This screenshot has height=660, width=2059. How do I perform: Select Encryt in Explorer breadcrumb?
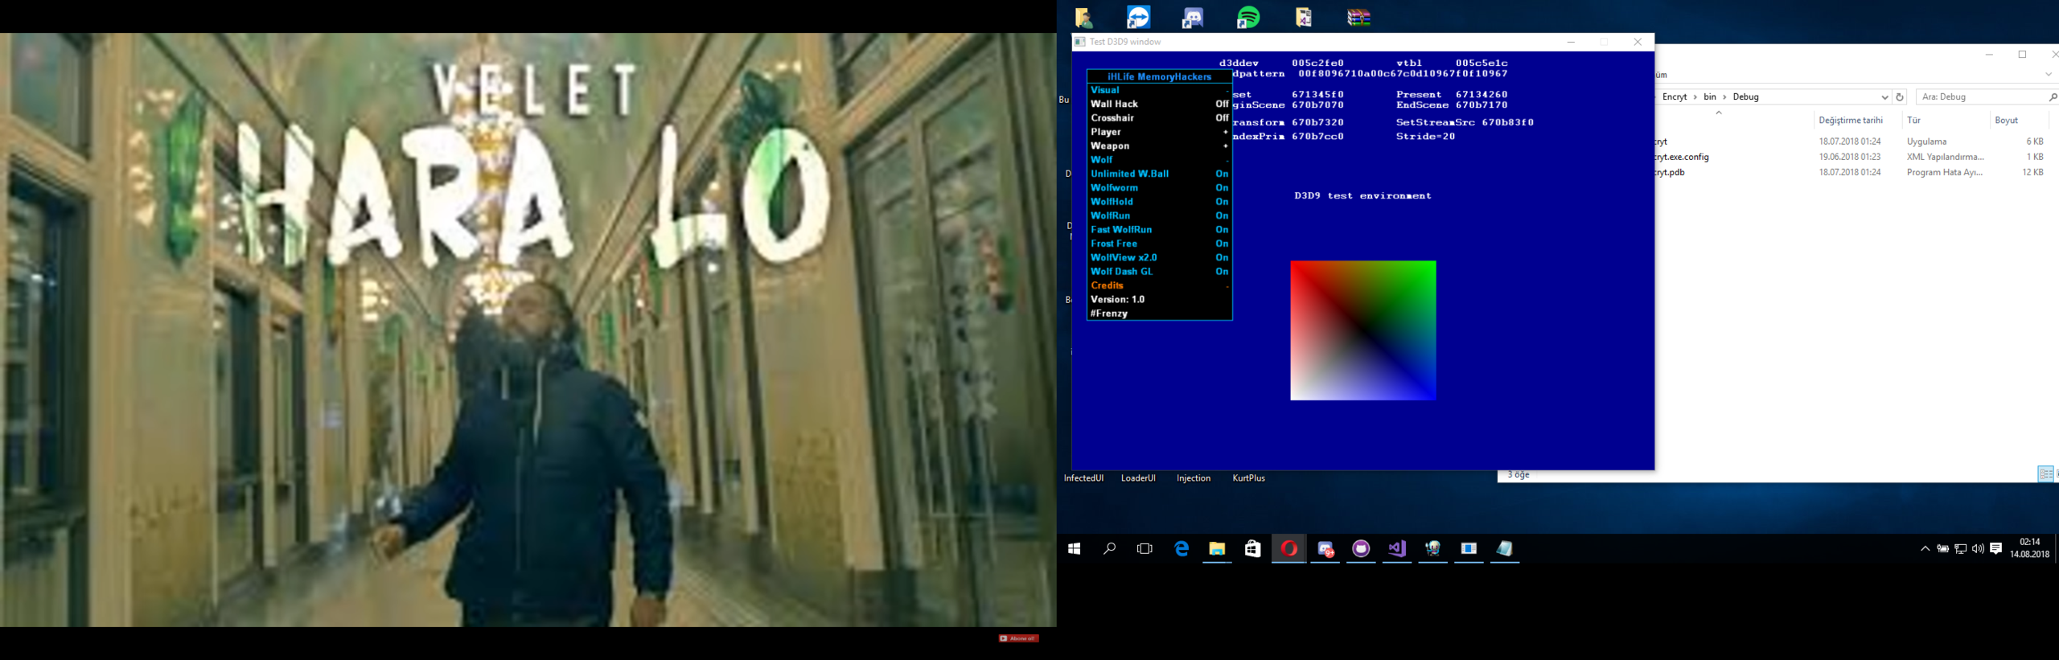pos(1675,96)
